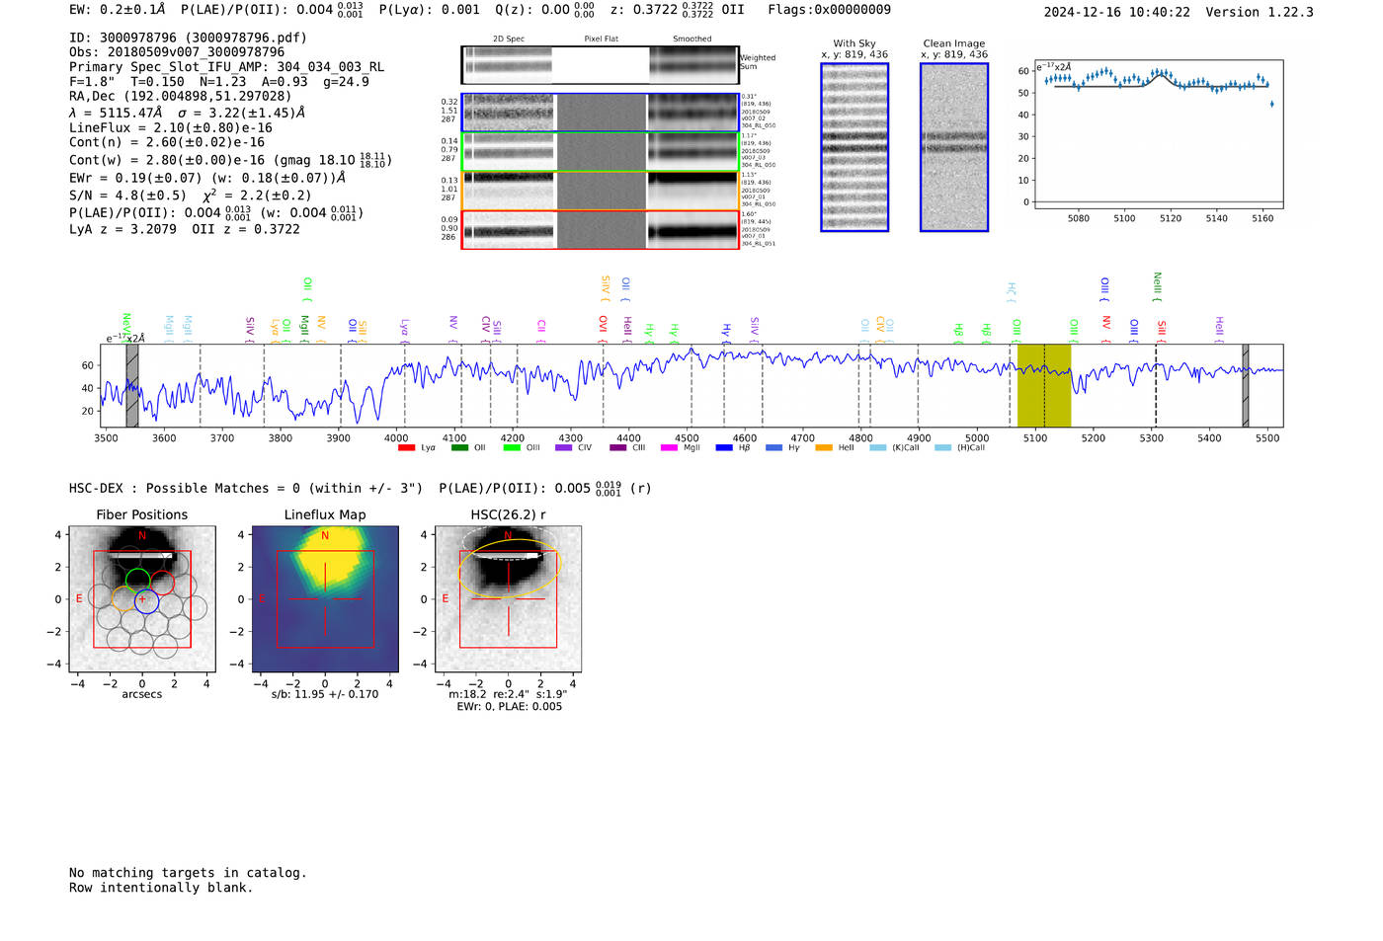Click the blue fiber circle in Fiber Positions
This screenshot has width=1383, height=941.
[146, 601]
